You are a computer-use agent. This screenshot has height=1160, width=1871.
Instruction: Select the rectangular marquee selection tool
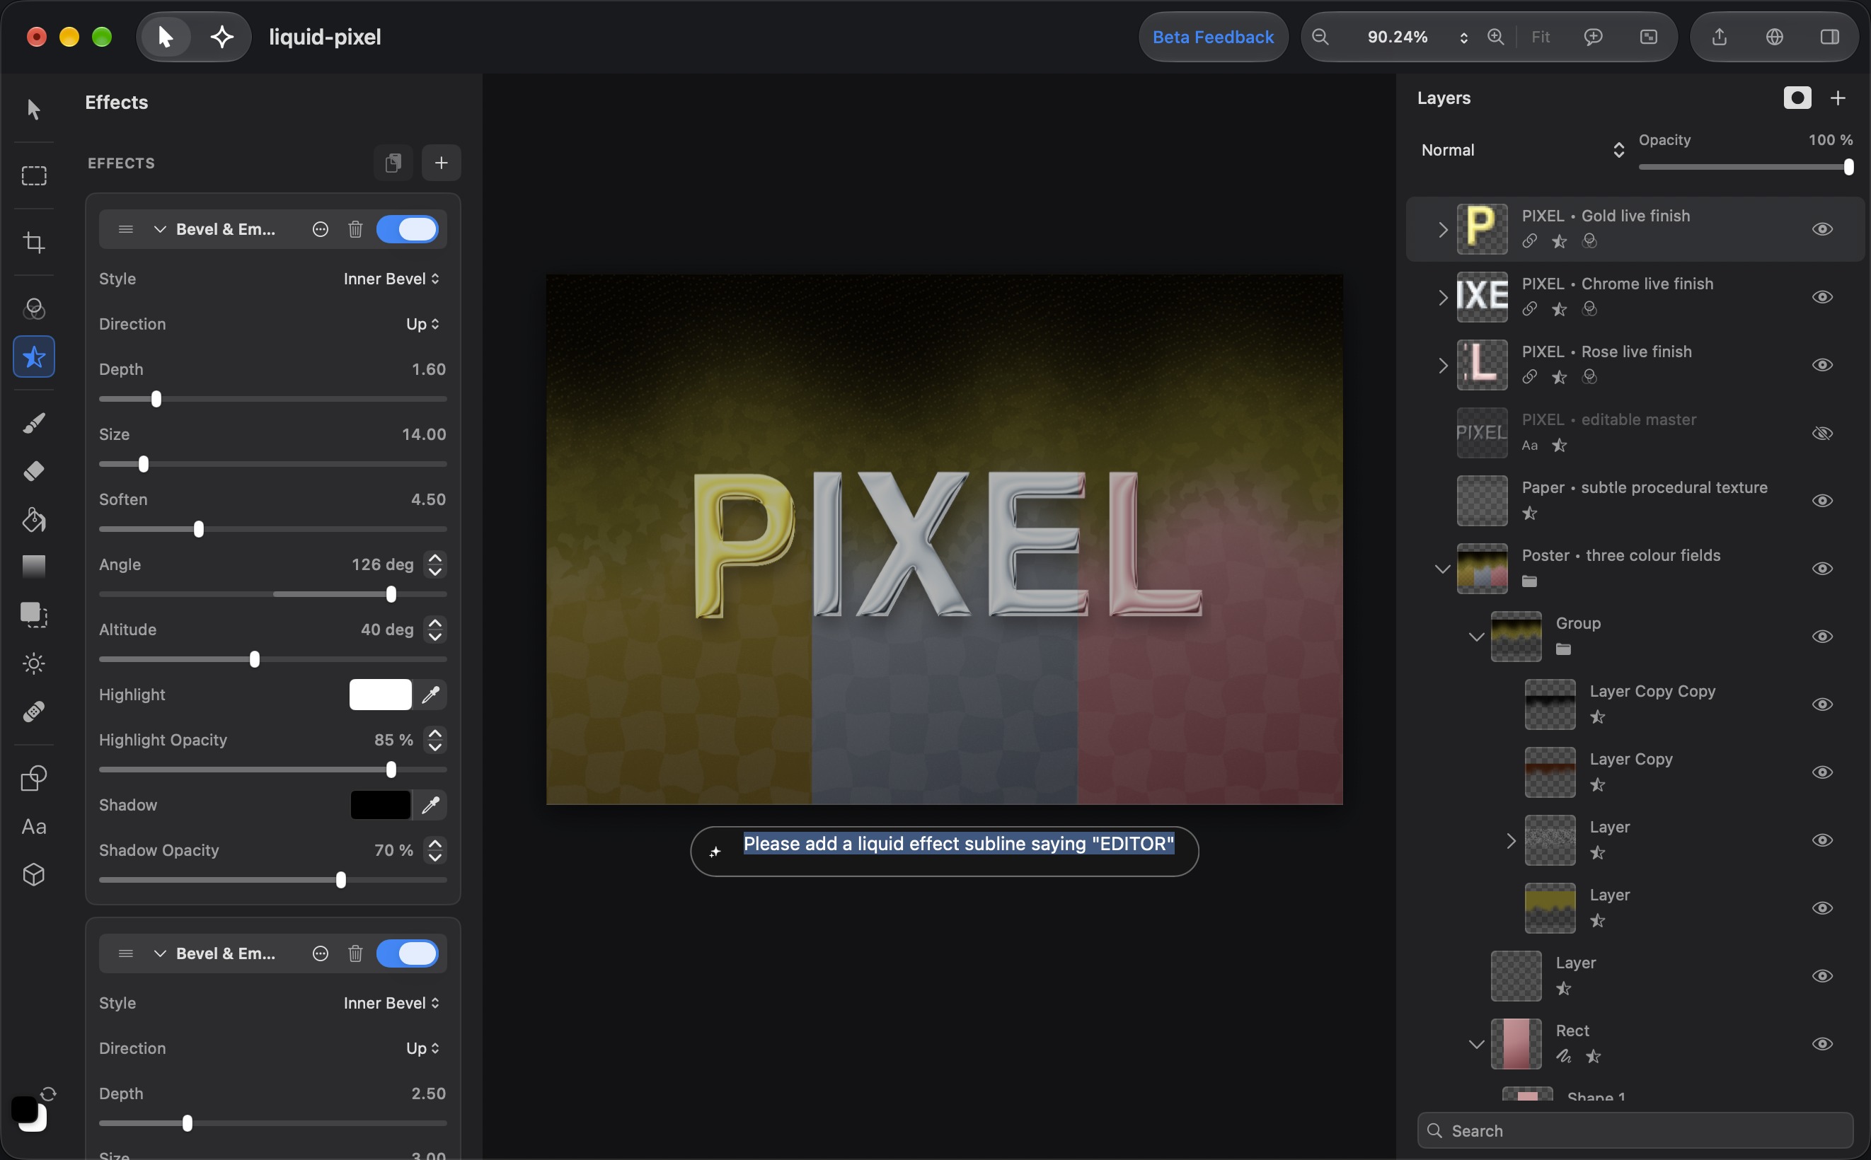coord(34,175)
